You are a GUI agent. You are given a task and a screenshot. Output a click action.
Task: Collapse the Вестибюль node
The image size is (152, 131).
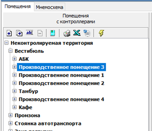11,51
